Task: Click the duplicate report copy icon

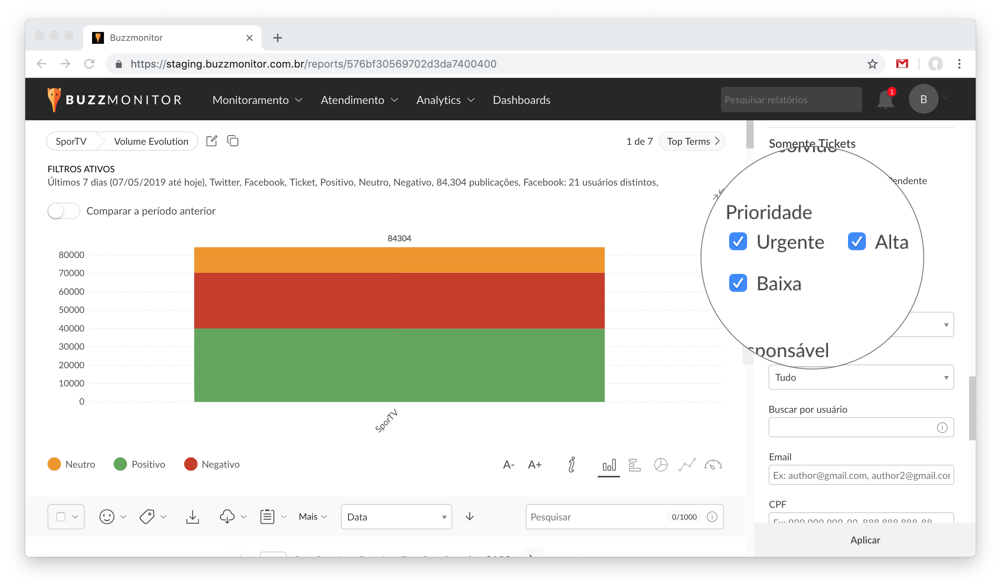Action: coord(233,141)
